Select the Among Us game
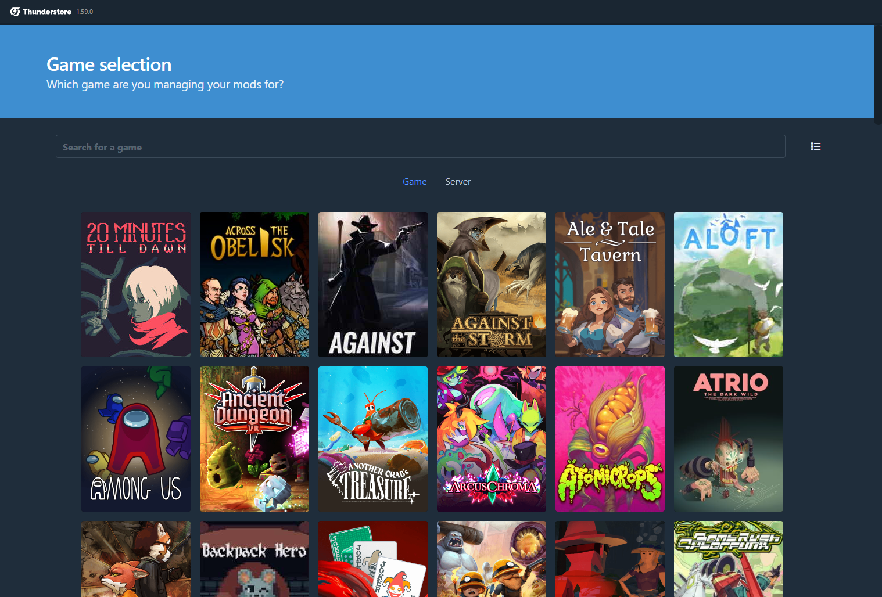Viewport: 882px width, 597px height. click(x=136, y=439)
